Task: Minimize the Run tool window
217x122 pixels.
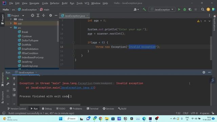Action: pos(210,72)
